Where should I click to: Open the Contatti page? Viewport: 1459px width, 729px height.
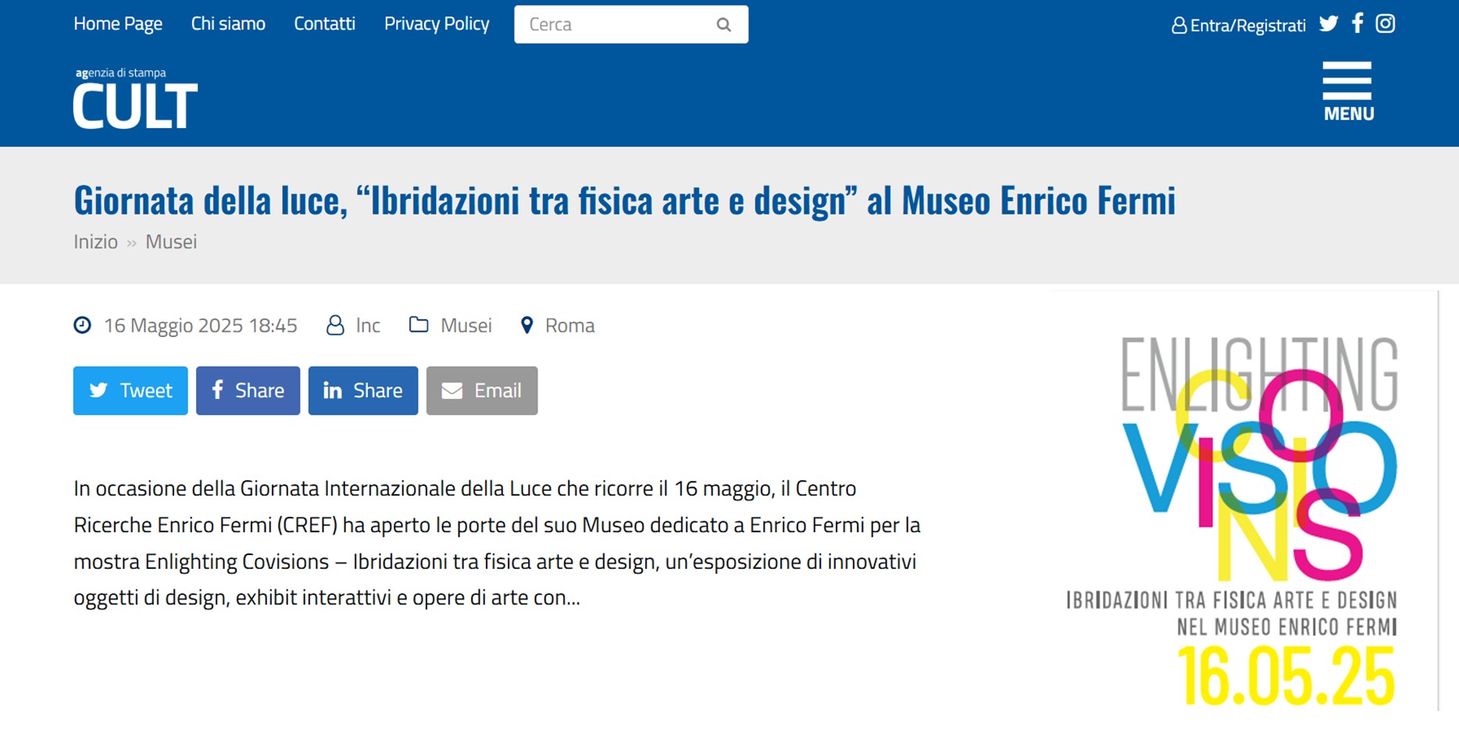(x=324, y=24)
